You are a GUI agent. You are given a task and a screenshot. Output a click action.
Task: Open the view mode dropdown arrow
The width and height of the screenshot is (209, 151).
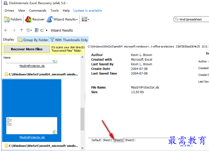(x=89, y=19)
